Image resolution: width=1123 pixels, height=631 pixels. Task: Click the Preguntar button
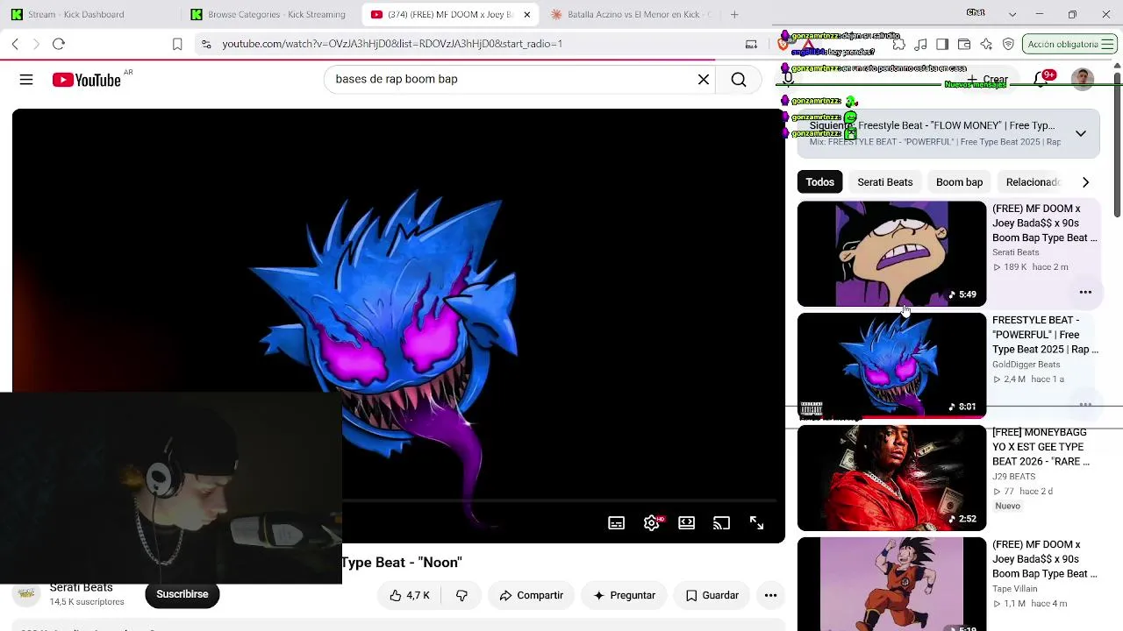[x=624, y=595]
